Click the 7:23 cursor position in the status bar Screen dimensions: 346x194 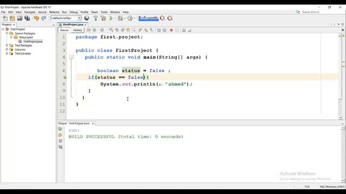coord(307,187)
